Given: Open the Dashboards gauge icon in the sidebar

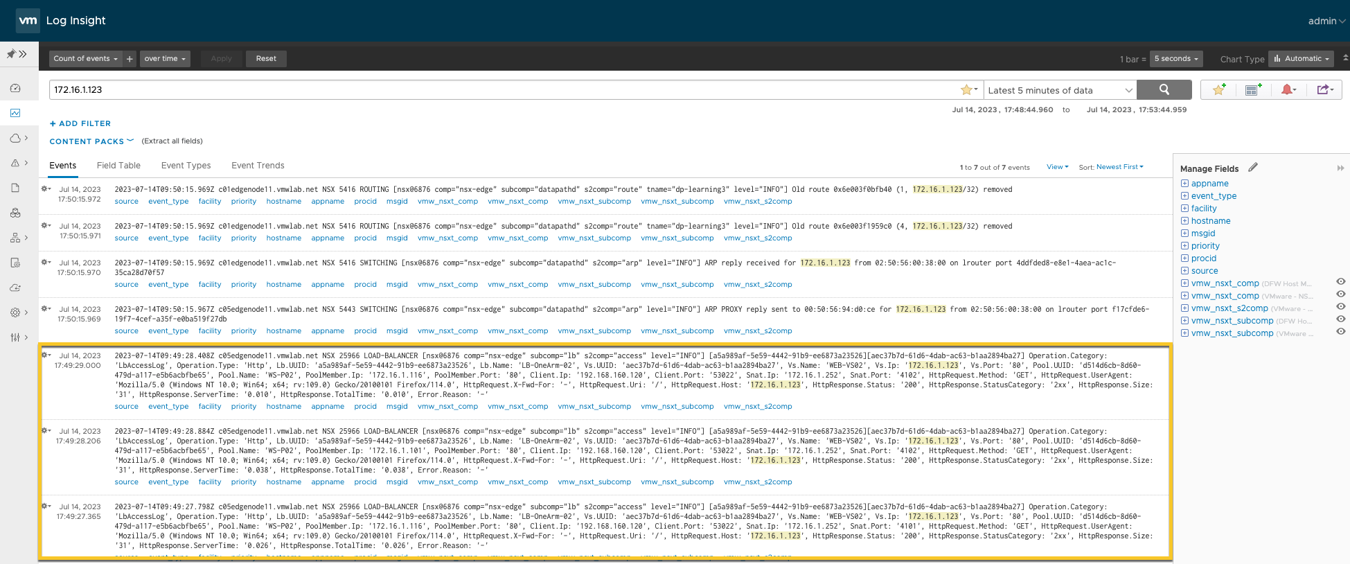Looking at the screenshot, I should click(15, 88).
